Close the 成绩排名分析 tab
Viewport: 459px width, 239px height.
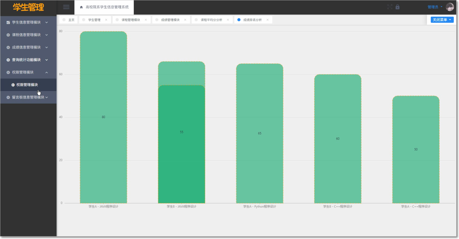pos(267,20)
